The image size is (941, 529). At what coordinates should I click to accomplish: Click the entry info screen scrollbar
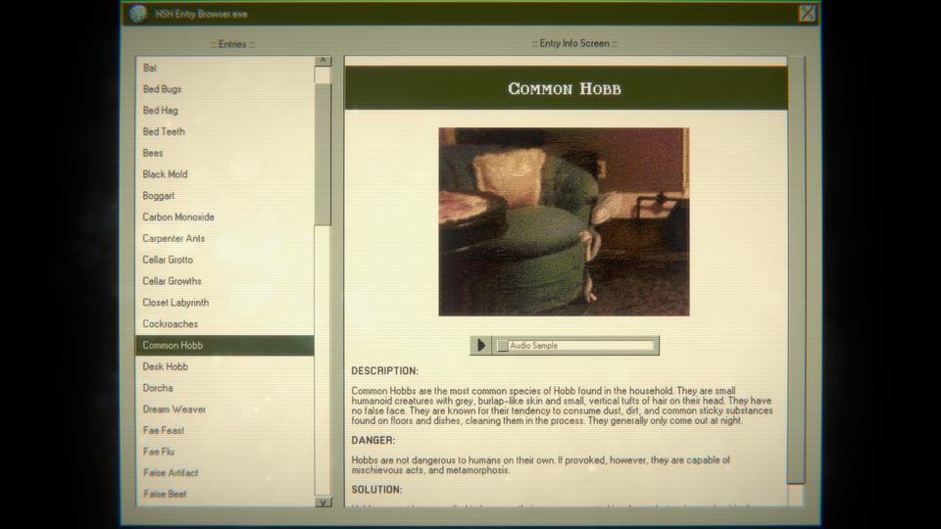coord(796,270)
